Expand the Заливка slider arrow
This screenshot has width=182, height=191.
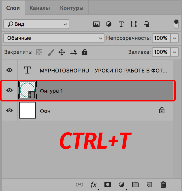tap(175, 52)
